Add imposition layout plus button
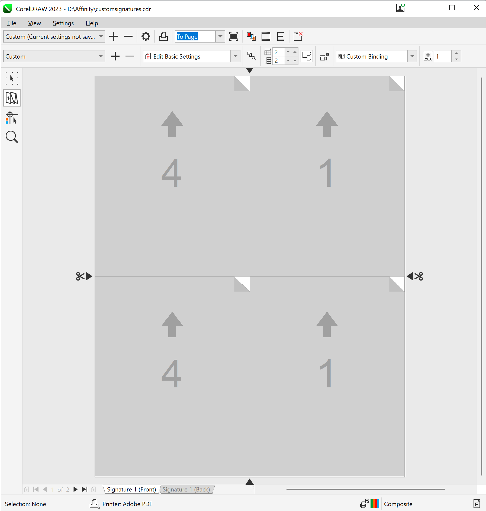This screenshot has height=511, width=486. [115, 56]
